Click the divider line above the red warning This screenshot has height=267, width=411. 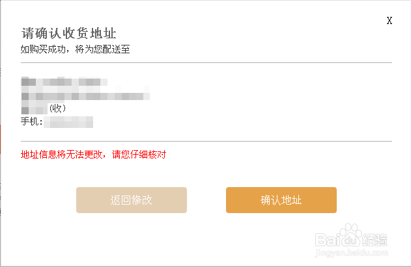click(206, 141)
